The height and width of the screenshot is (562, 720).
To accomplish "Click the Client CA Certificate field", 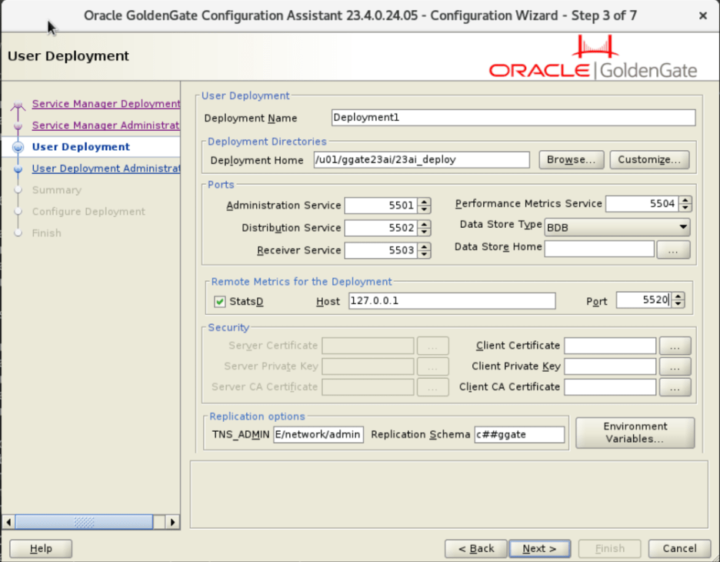I will coord(610,387).
